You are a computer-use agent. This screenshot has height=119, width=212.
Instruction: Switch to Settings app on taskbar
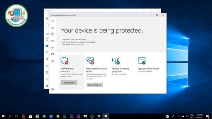pyautogui.click(x=99, y=116)
